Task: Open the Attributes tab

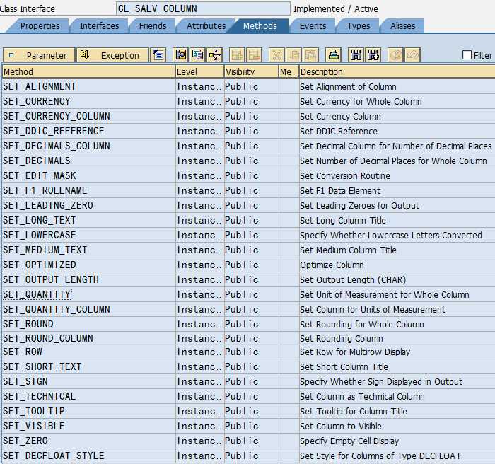Action: coord(206,26)
